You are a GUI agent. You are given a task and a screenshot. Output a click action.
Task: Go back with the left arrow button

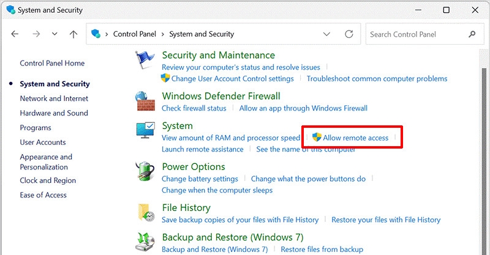pos(15,34)
